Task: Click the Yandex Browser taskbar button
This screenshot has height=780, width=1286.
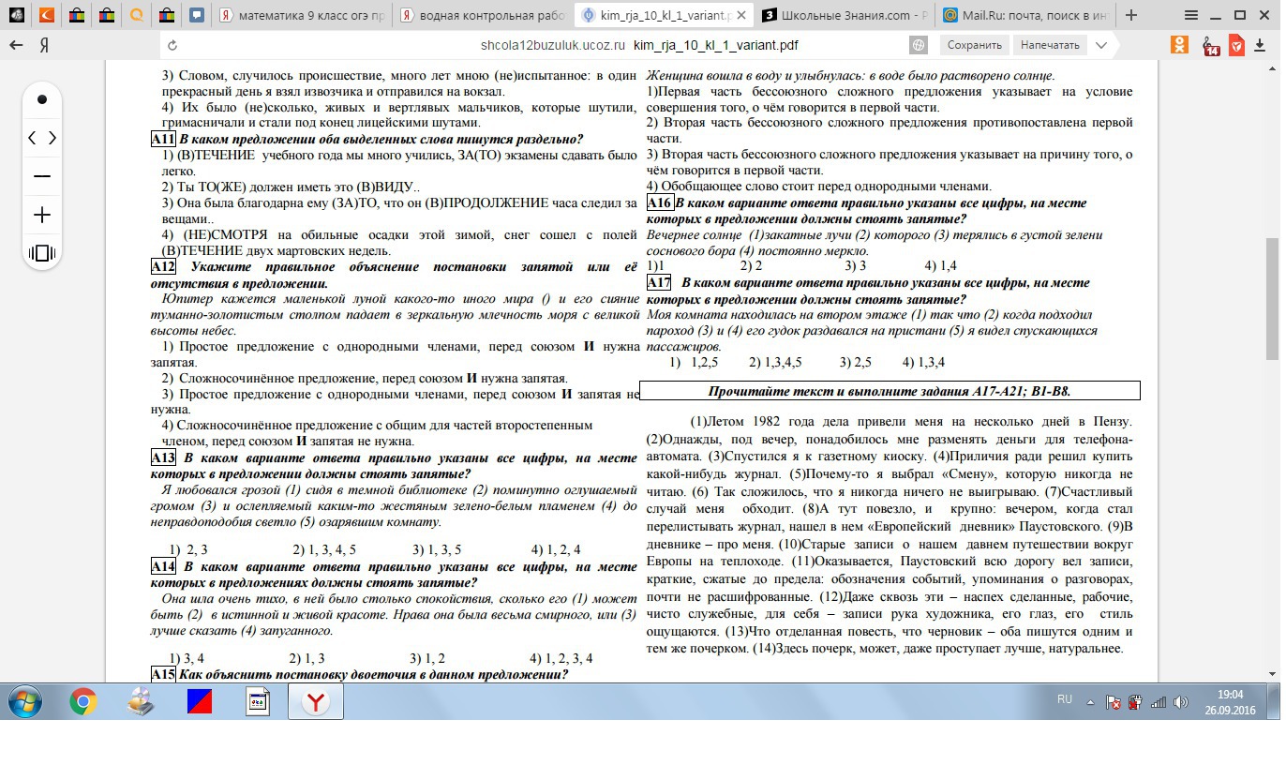Action: click(316, 702)
